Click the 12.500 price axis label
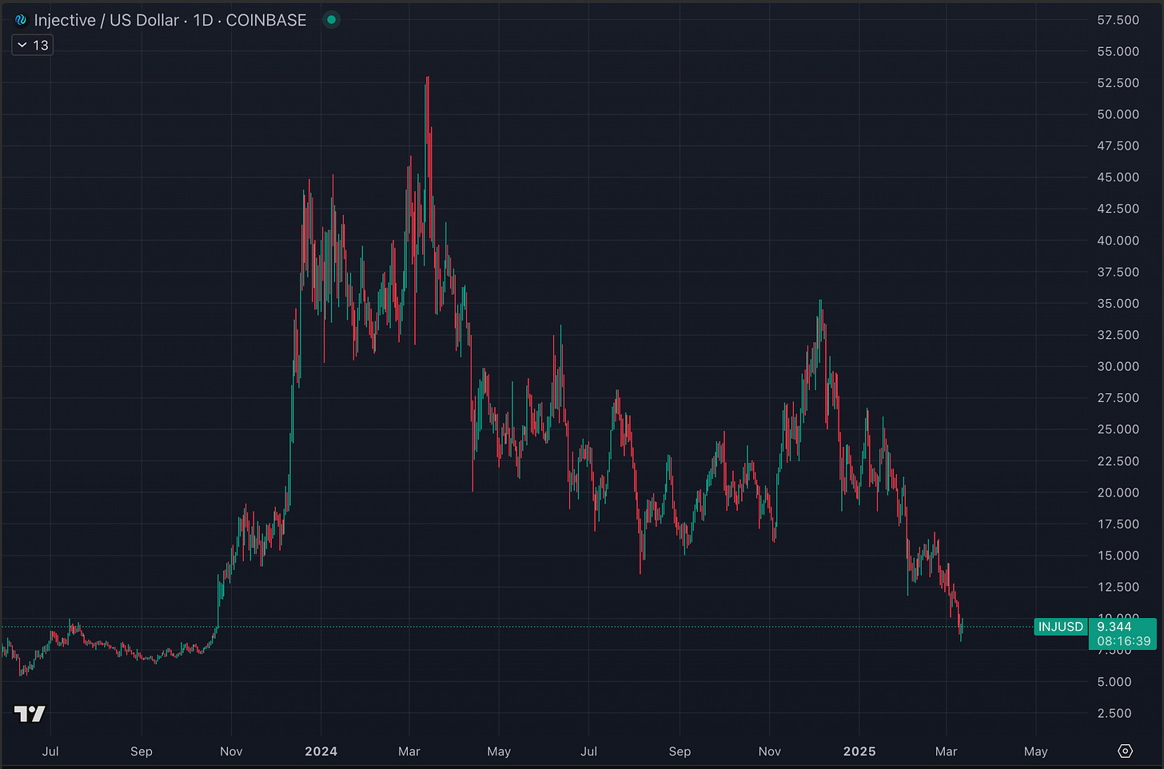This screenshot has width=1164, height=769. pos(1118,588)
